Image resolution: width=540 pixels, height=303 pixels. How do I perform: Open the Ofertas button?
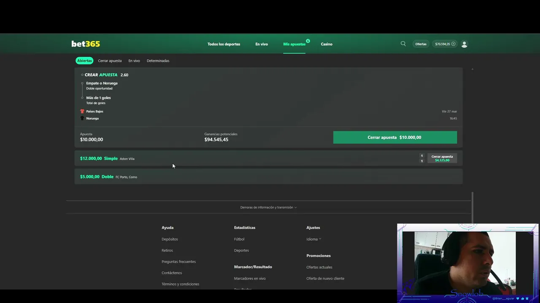point(421,44)
